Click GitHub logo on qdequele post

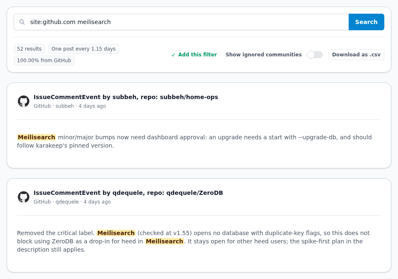point(24,197)
